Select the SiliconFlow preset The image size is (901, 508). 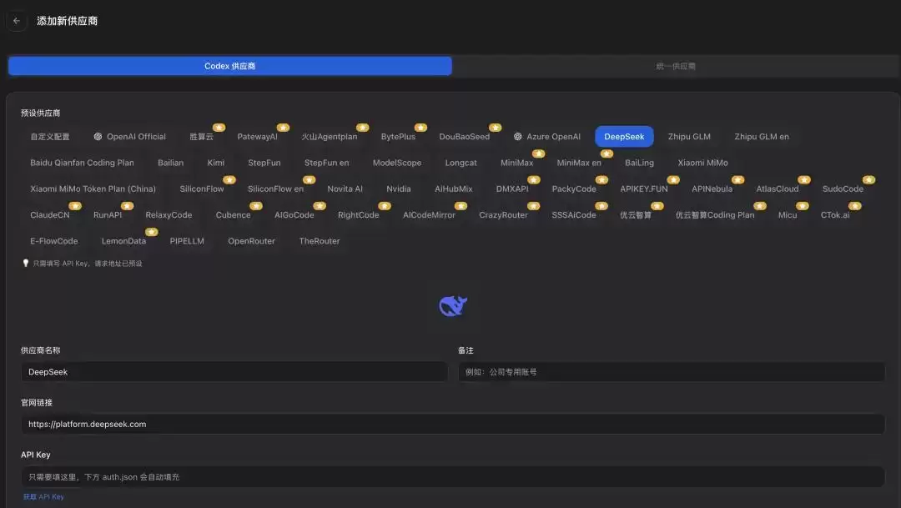point(202,189)
